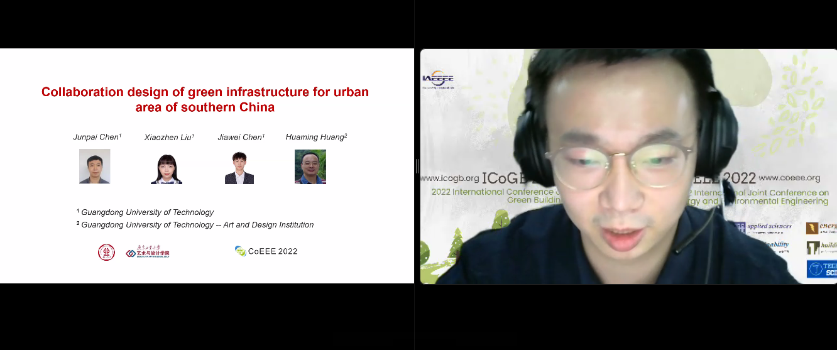
Task: Click the energies journal lightning icon
Action: coord(812,227)
